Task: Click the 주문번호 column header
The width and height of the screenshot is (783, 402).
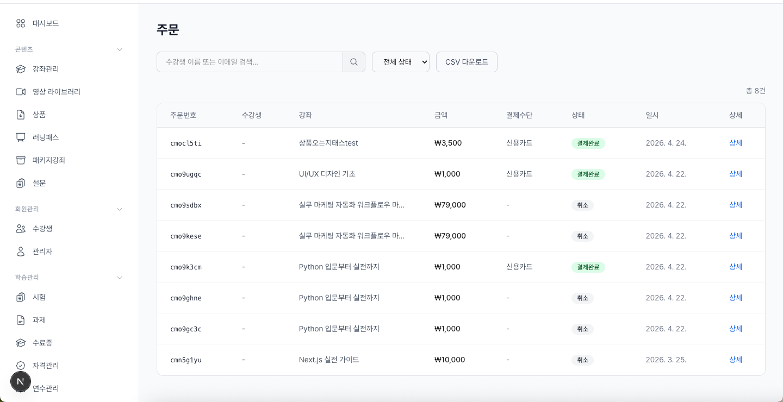Action: coord(183,115)
